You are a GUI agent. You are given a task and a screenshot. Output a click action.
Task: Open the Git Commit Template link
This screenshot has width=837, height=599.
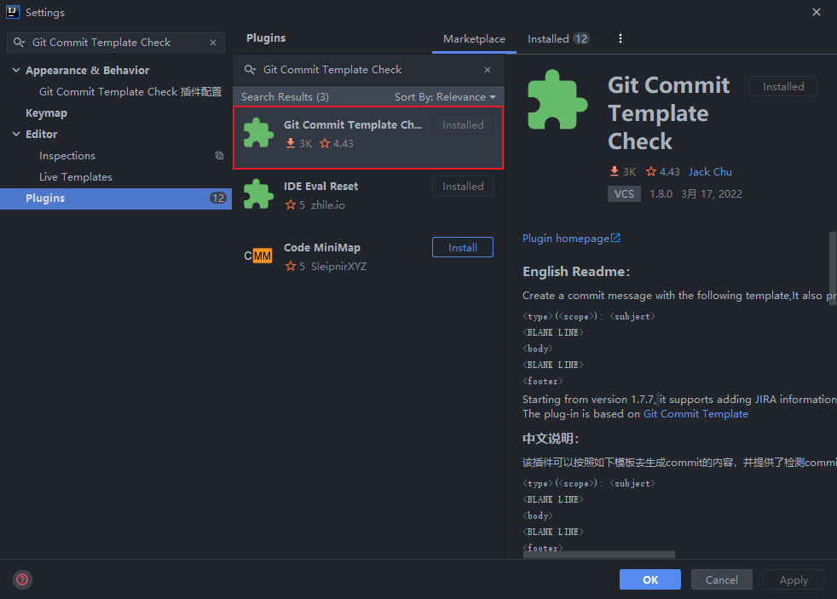click(x=696, y=414)
